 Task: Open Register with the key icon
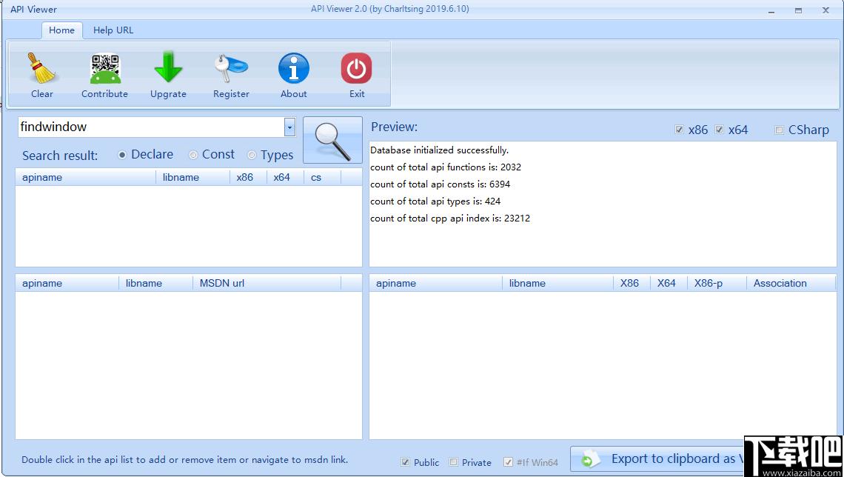point(231,68)
